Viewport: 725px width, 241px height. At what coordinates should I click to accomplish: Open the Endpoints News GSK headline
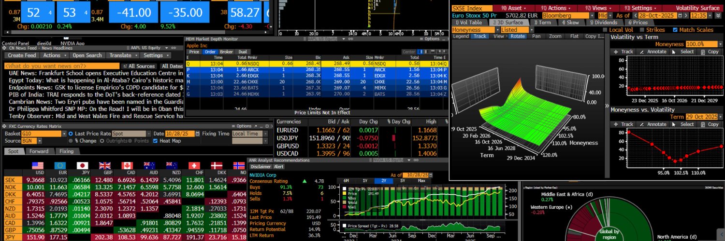(x=96, y=87)
